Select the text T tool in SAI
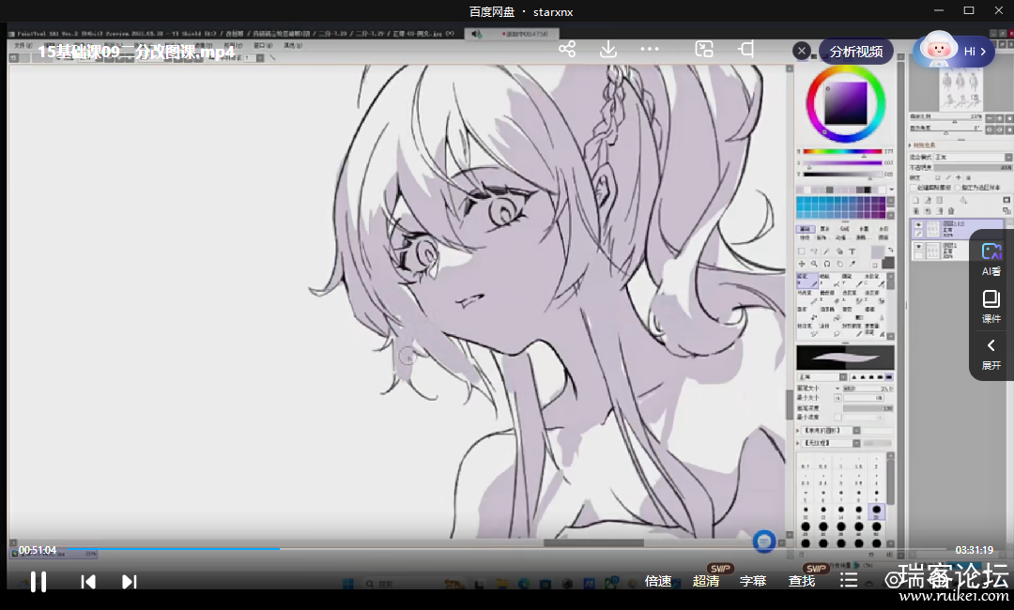 (x=853, y=252)
